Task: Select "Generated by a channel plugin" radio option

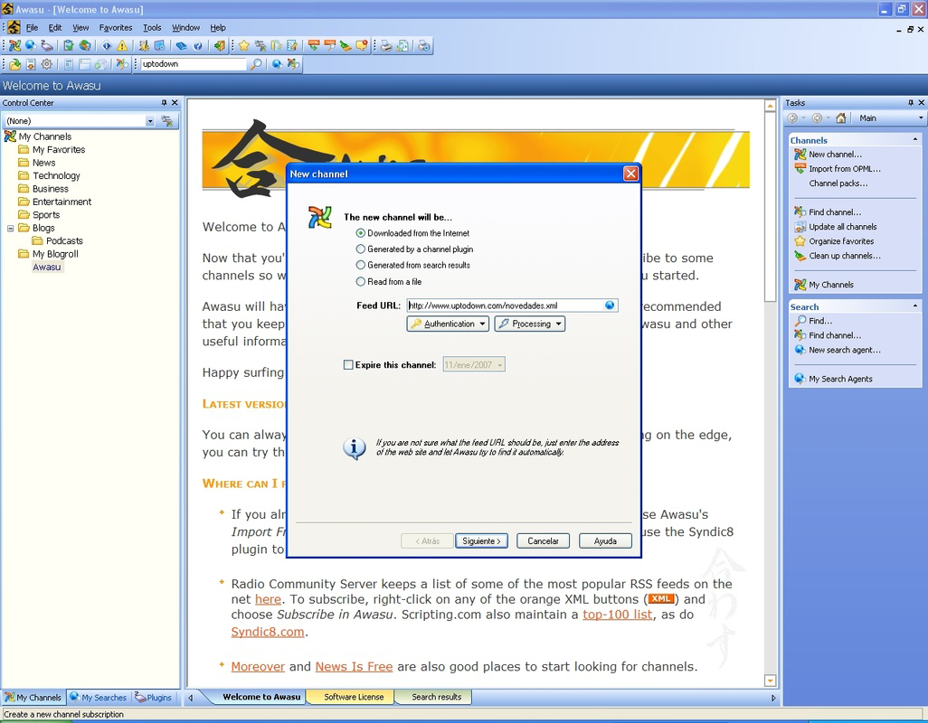Action: (360, 249)
